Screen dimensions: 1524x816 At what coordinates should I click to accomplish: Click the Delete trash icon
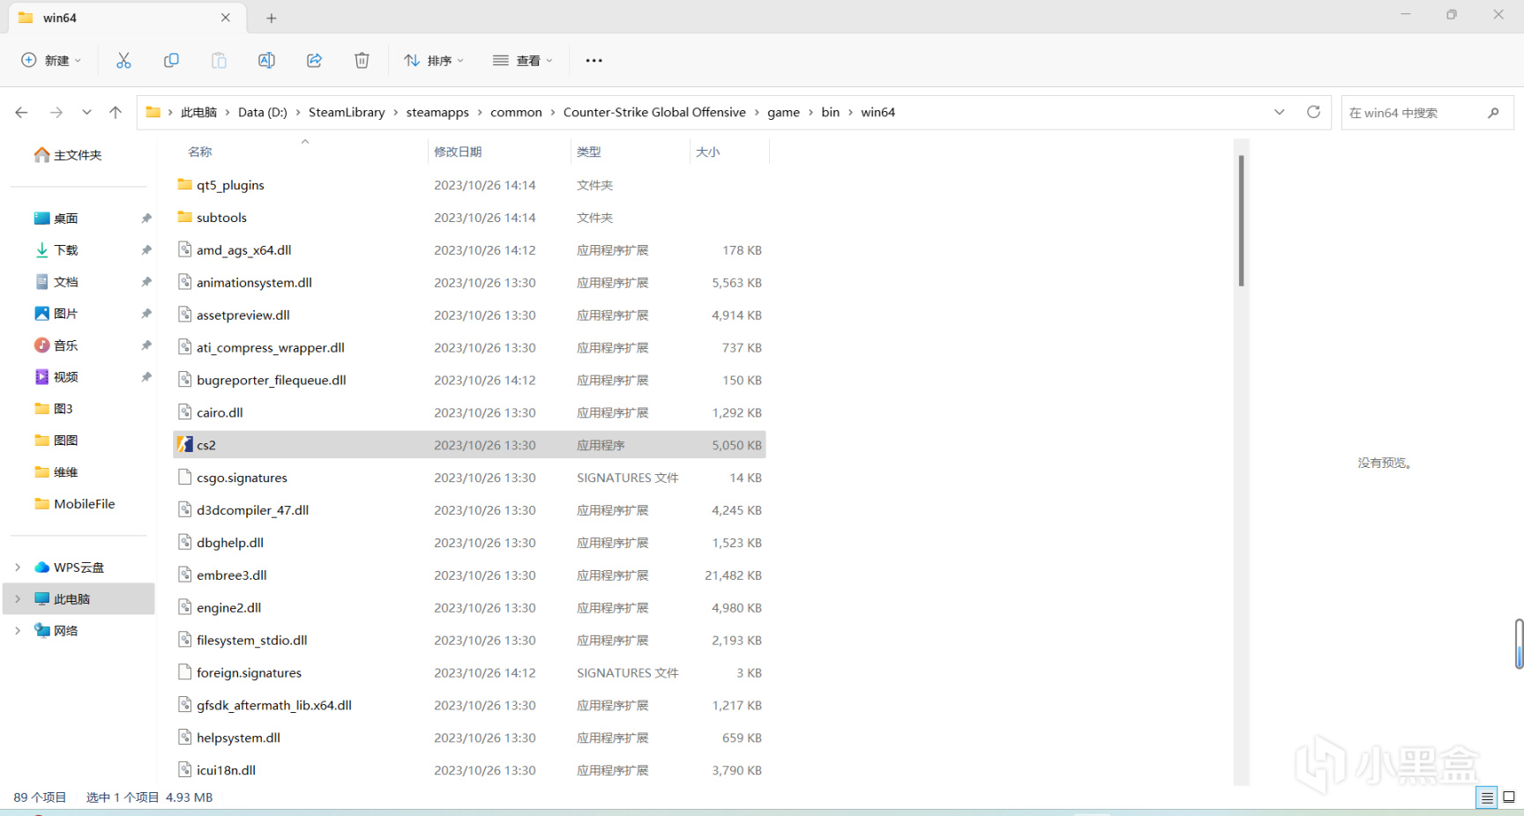point(362,60)
